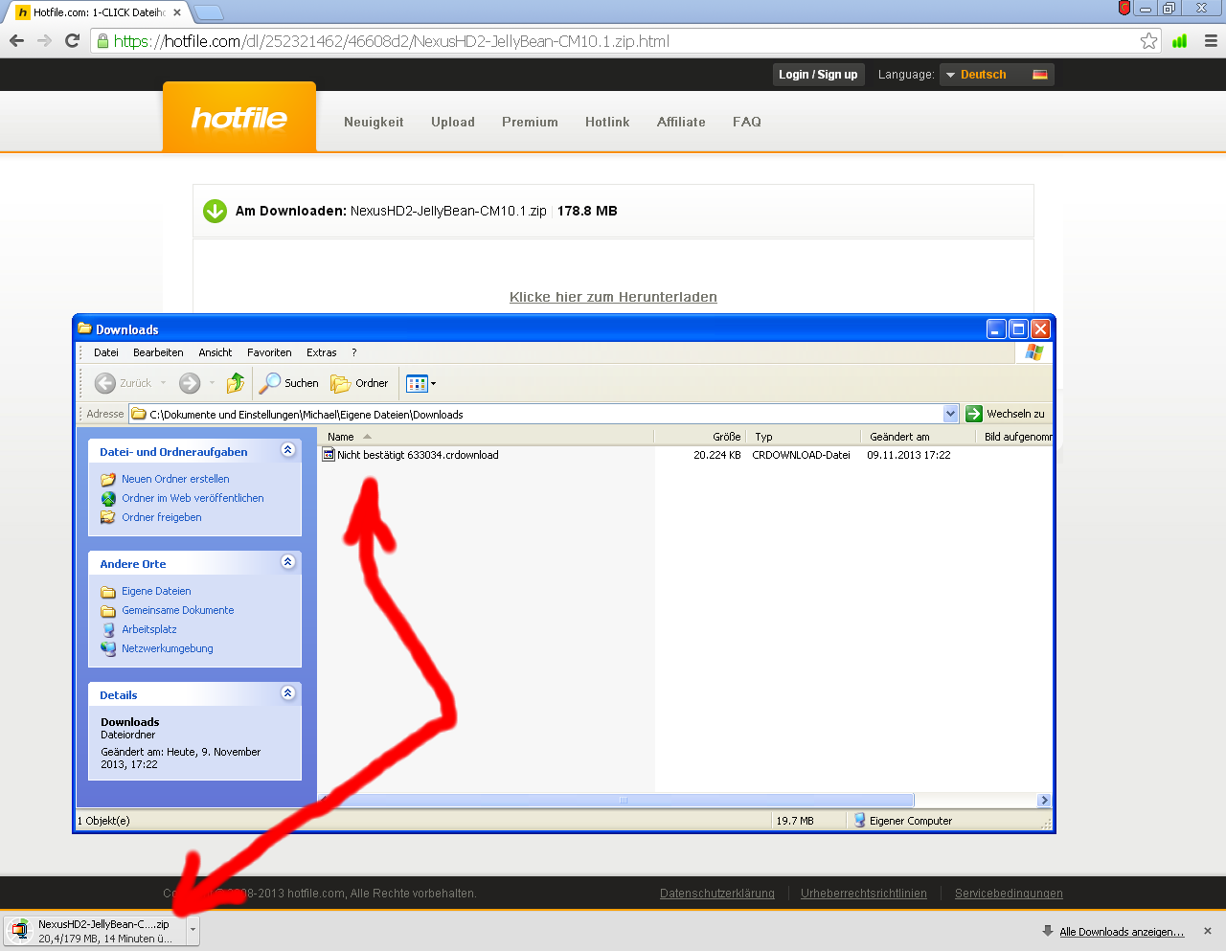Image resolution: width=1226 pixels, height=951 pixels.
Task: Click the Explorer up-one-level folder icon
Action: pos(235,383)
